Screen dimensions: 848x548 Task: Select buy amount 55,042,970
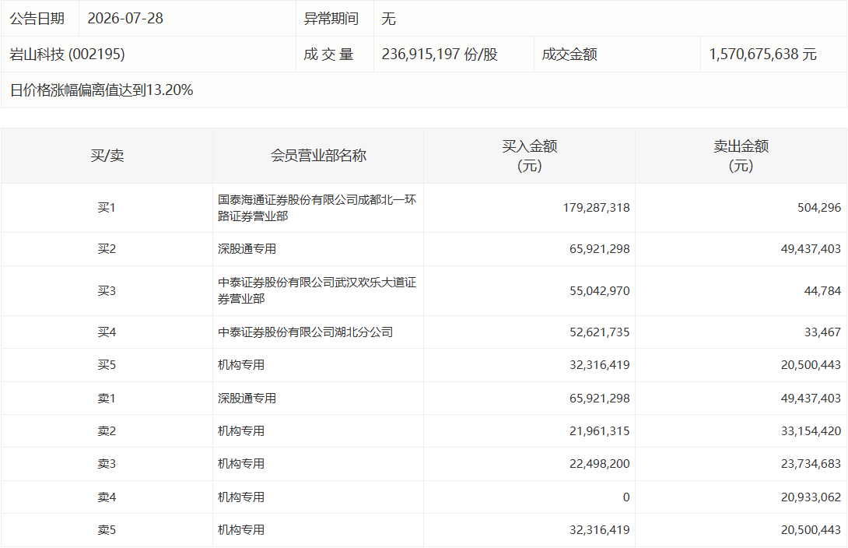click(x=599, y=291)
